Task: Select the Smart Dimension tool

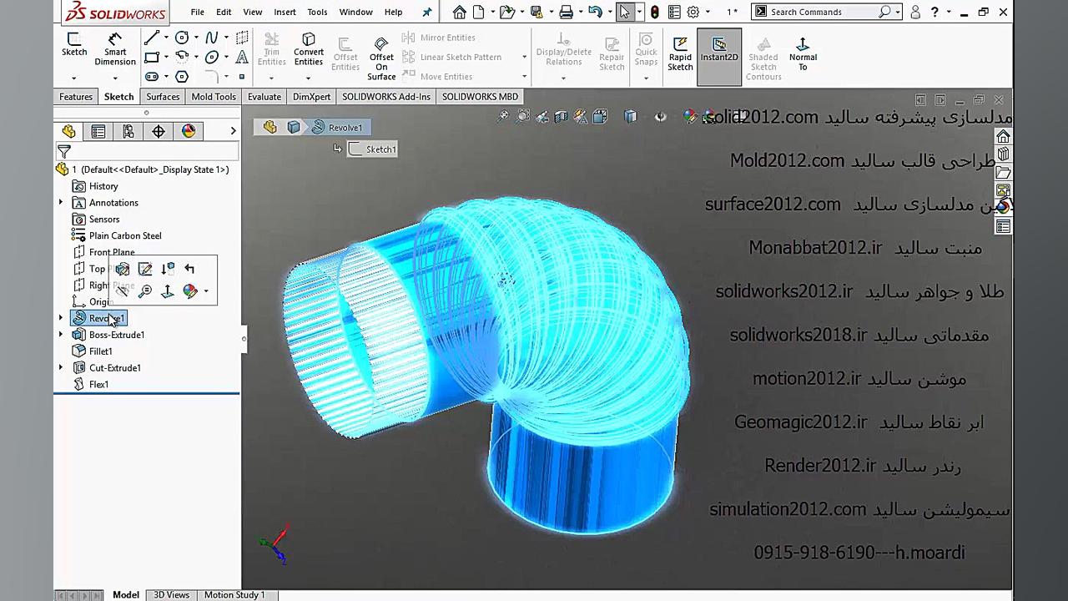Action: point(115,50)
